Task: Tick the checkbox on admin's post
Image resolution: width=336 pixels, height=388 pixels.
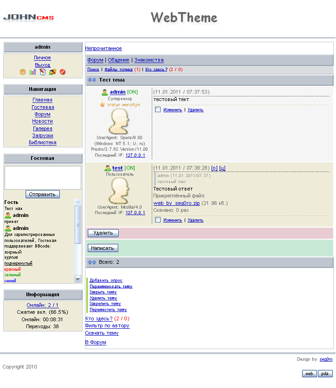Action: [158, 110]
